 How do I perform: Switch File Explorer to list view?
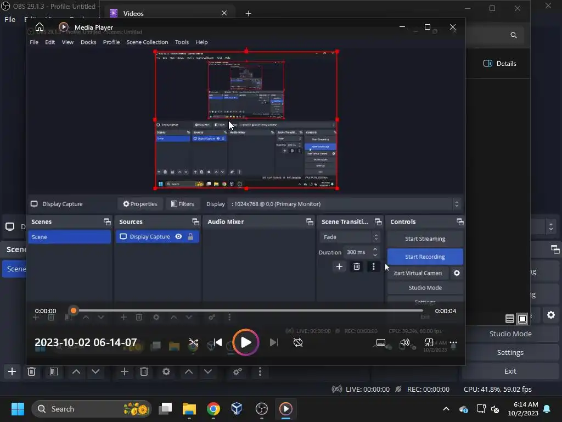(510, 318)
